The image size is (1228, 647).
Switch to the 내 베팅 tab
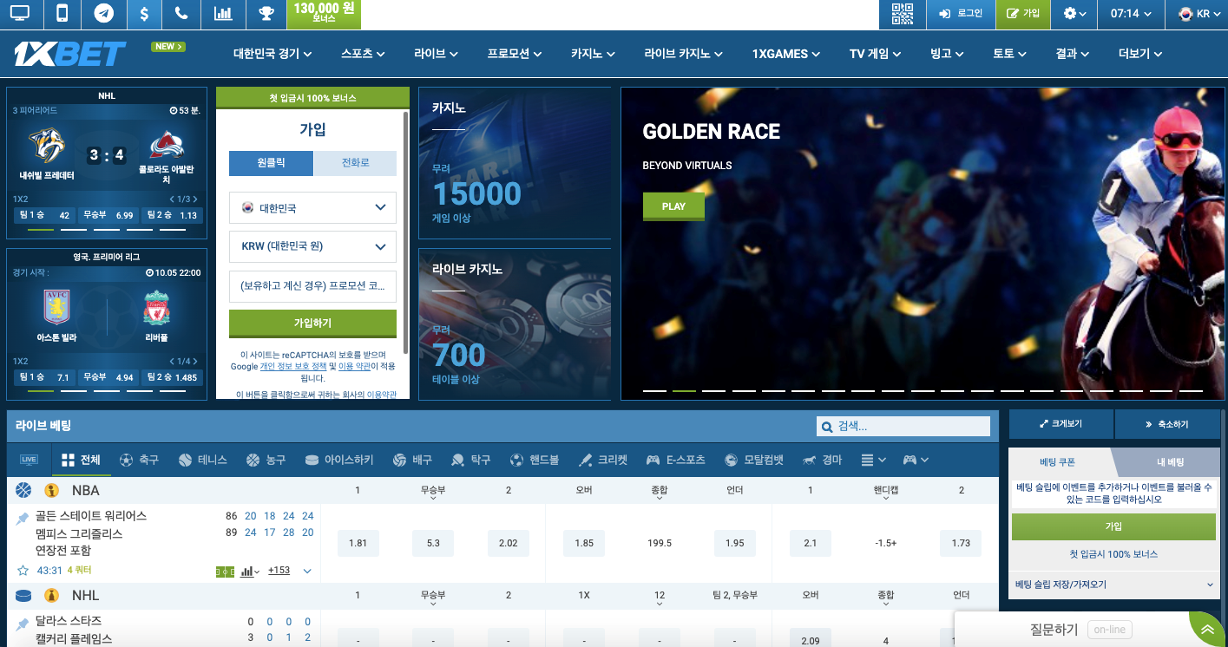pyautogui.click(x=1170, y=462)
